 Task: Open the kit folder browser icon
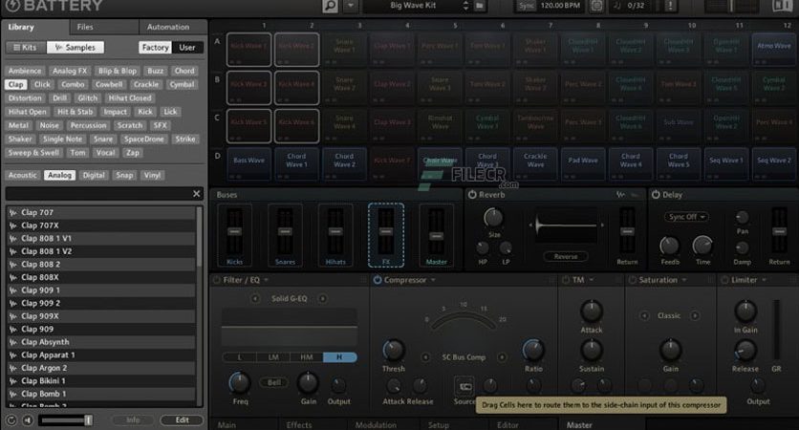(x=480, y=6)
